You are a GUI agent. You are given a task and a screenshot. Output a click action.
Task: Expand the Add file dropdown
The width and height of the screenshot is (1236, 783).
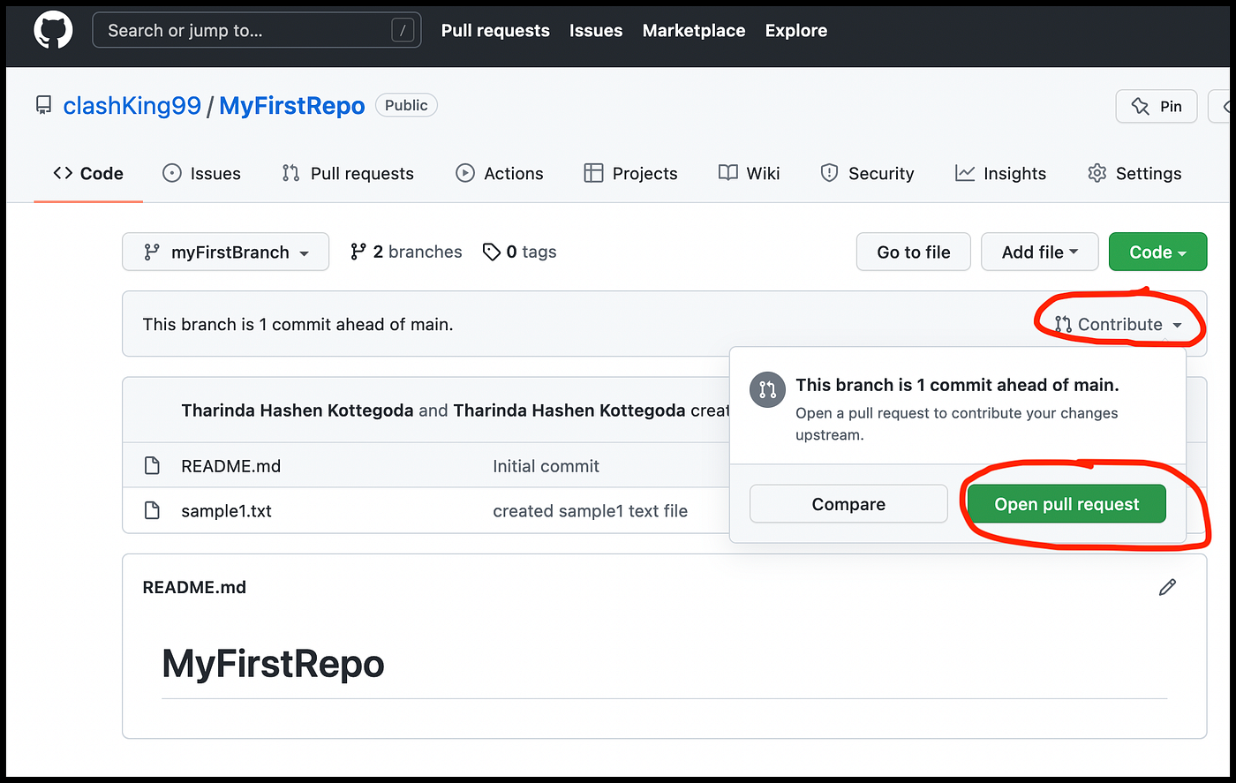(1040, 252)
